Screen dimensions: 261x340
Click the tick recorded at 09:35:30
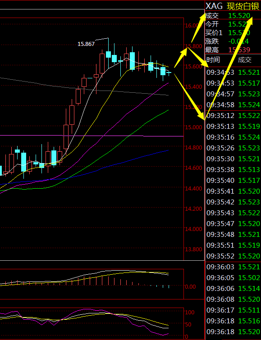point(233,159)
